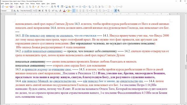Toggle superscript formatting
Screen dimensions: 187x105
coord(53,11)
